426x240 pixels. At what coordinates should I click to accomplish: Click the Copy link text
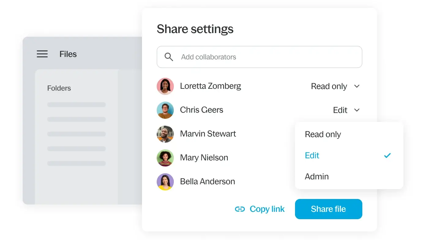coord(267,209)
